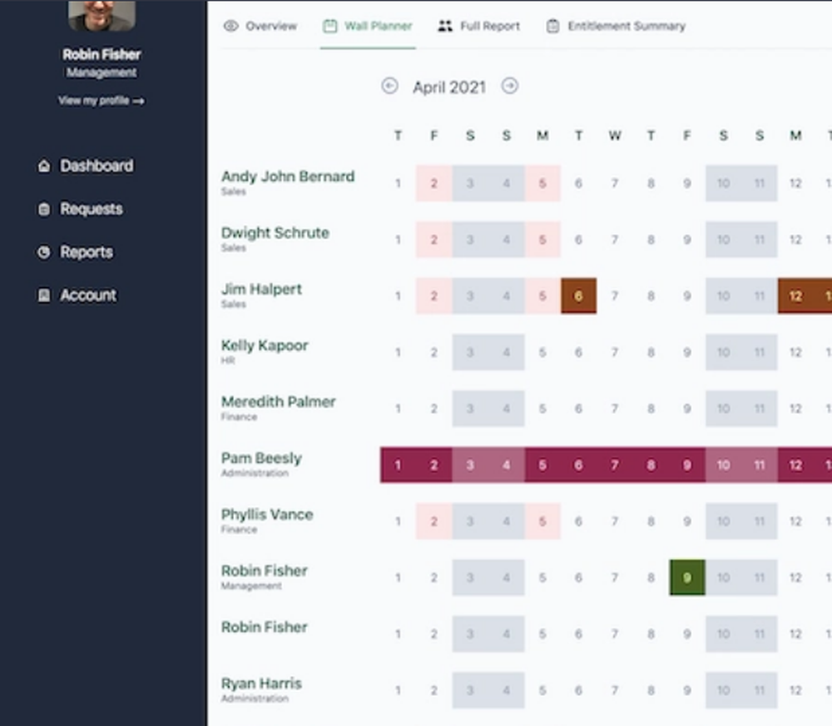Open the April 2021 month selector
832x726 pixels.
[449, 87]
